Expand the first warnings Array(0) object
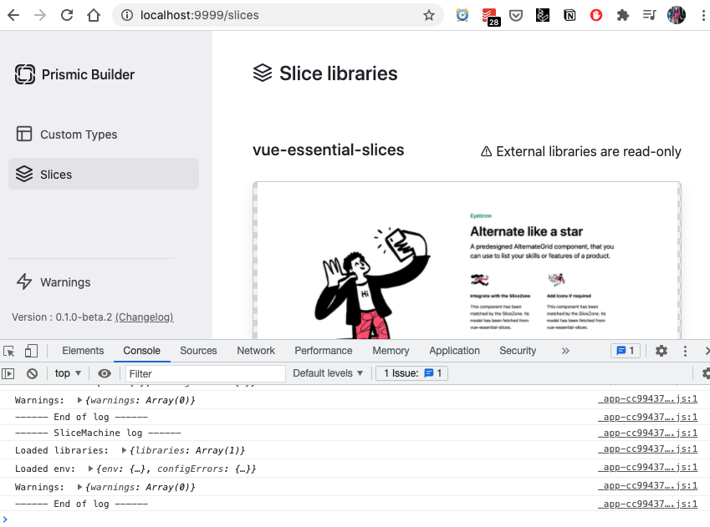The width and height of the screenshot is (710, 527). pos(79,400)
